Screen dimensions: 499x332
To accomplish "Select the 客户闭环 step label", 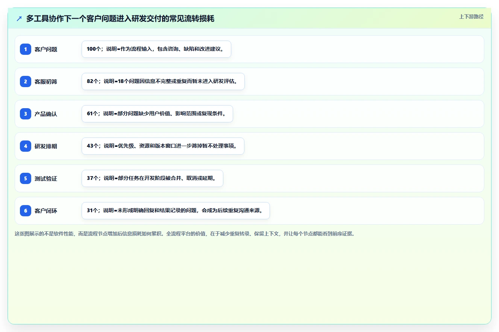I will tap(46, 211).
